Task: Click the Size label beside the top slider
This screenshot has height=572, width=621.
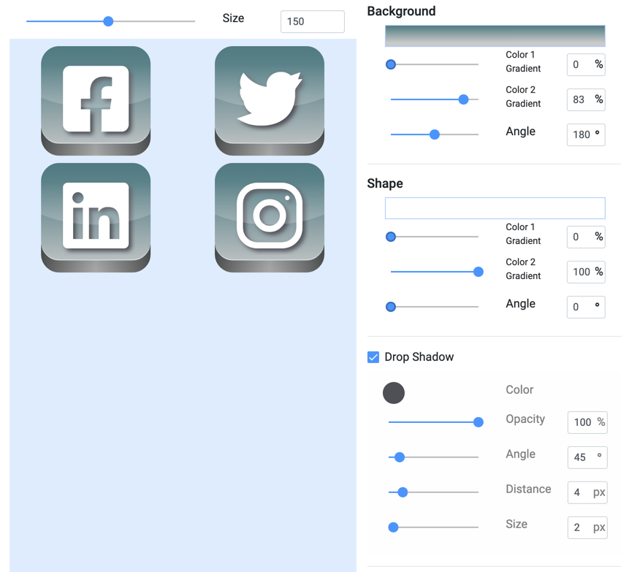Action: (233, 18)
